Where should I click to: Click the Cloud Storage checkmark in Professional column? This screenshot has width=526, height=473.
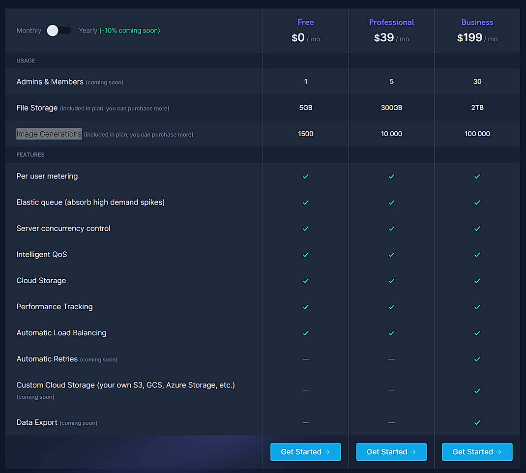(391, 281)
